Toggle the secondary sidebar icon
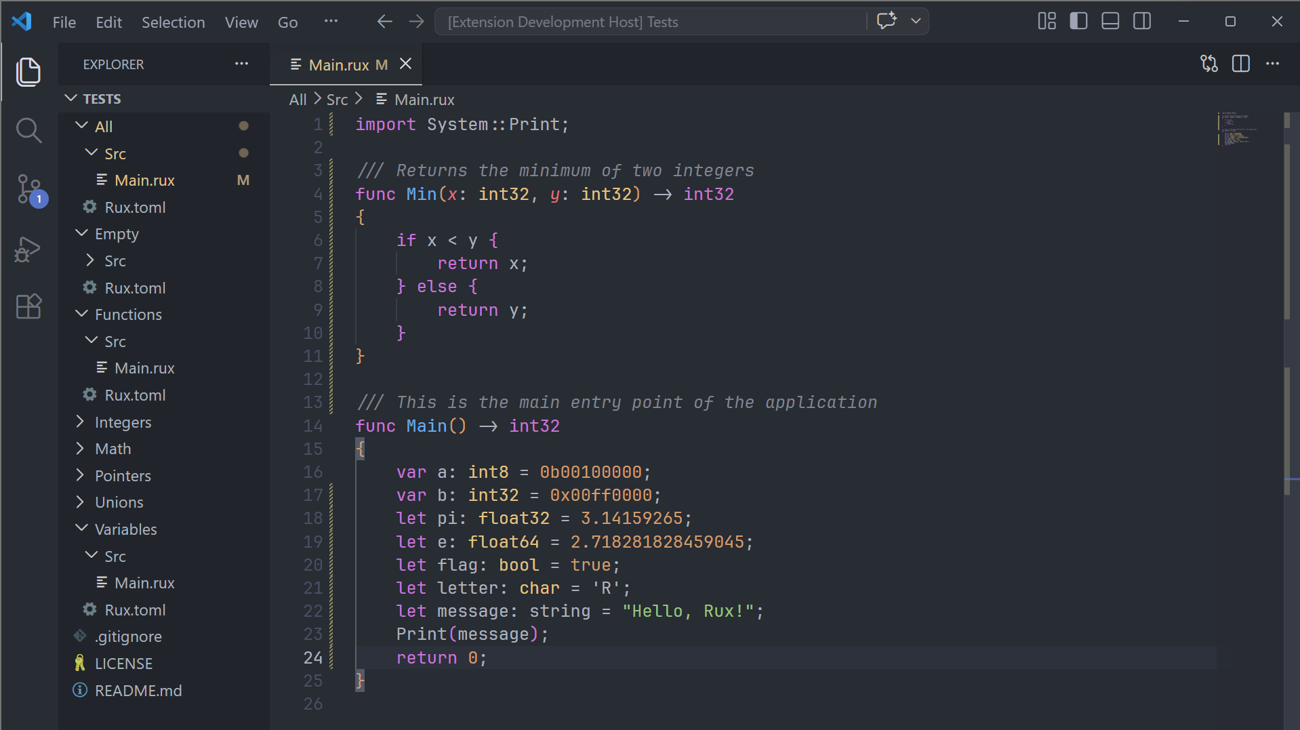This screenshot has height=730, width=1300. click(1141, 21)
